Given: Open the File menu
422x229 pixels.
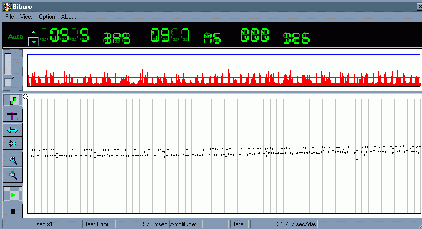Looking at the screenshot, I should point(9,17).
